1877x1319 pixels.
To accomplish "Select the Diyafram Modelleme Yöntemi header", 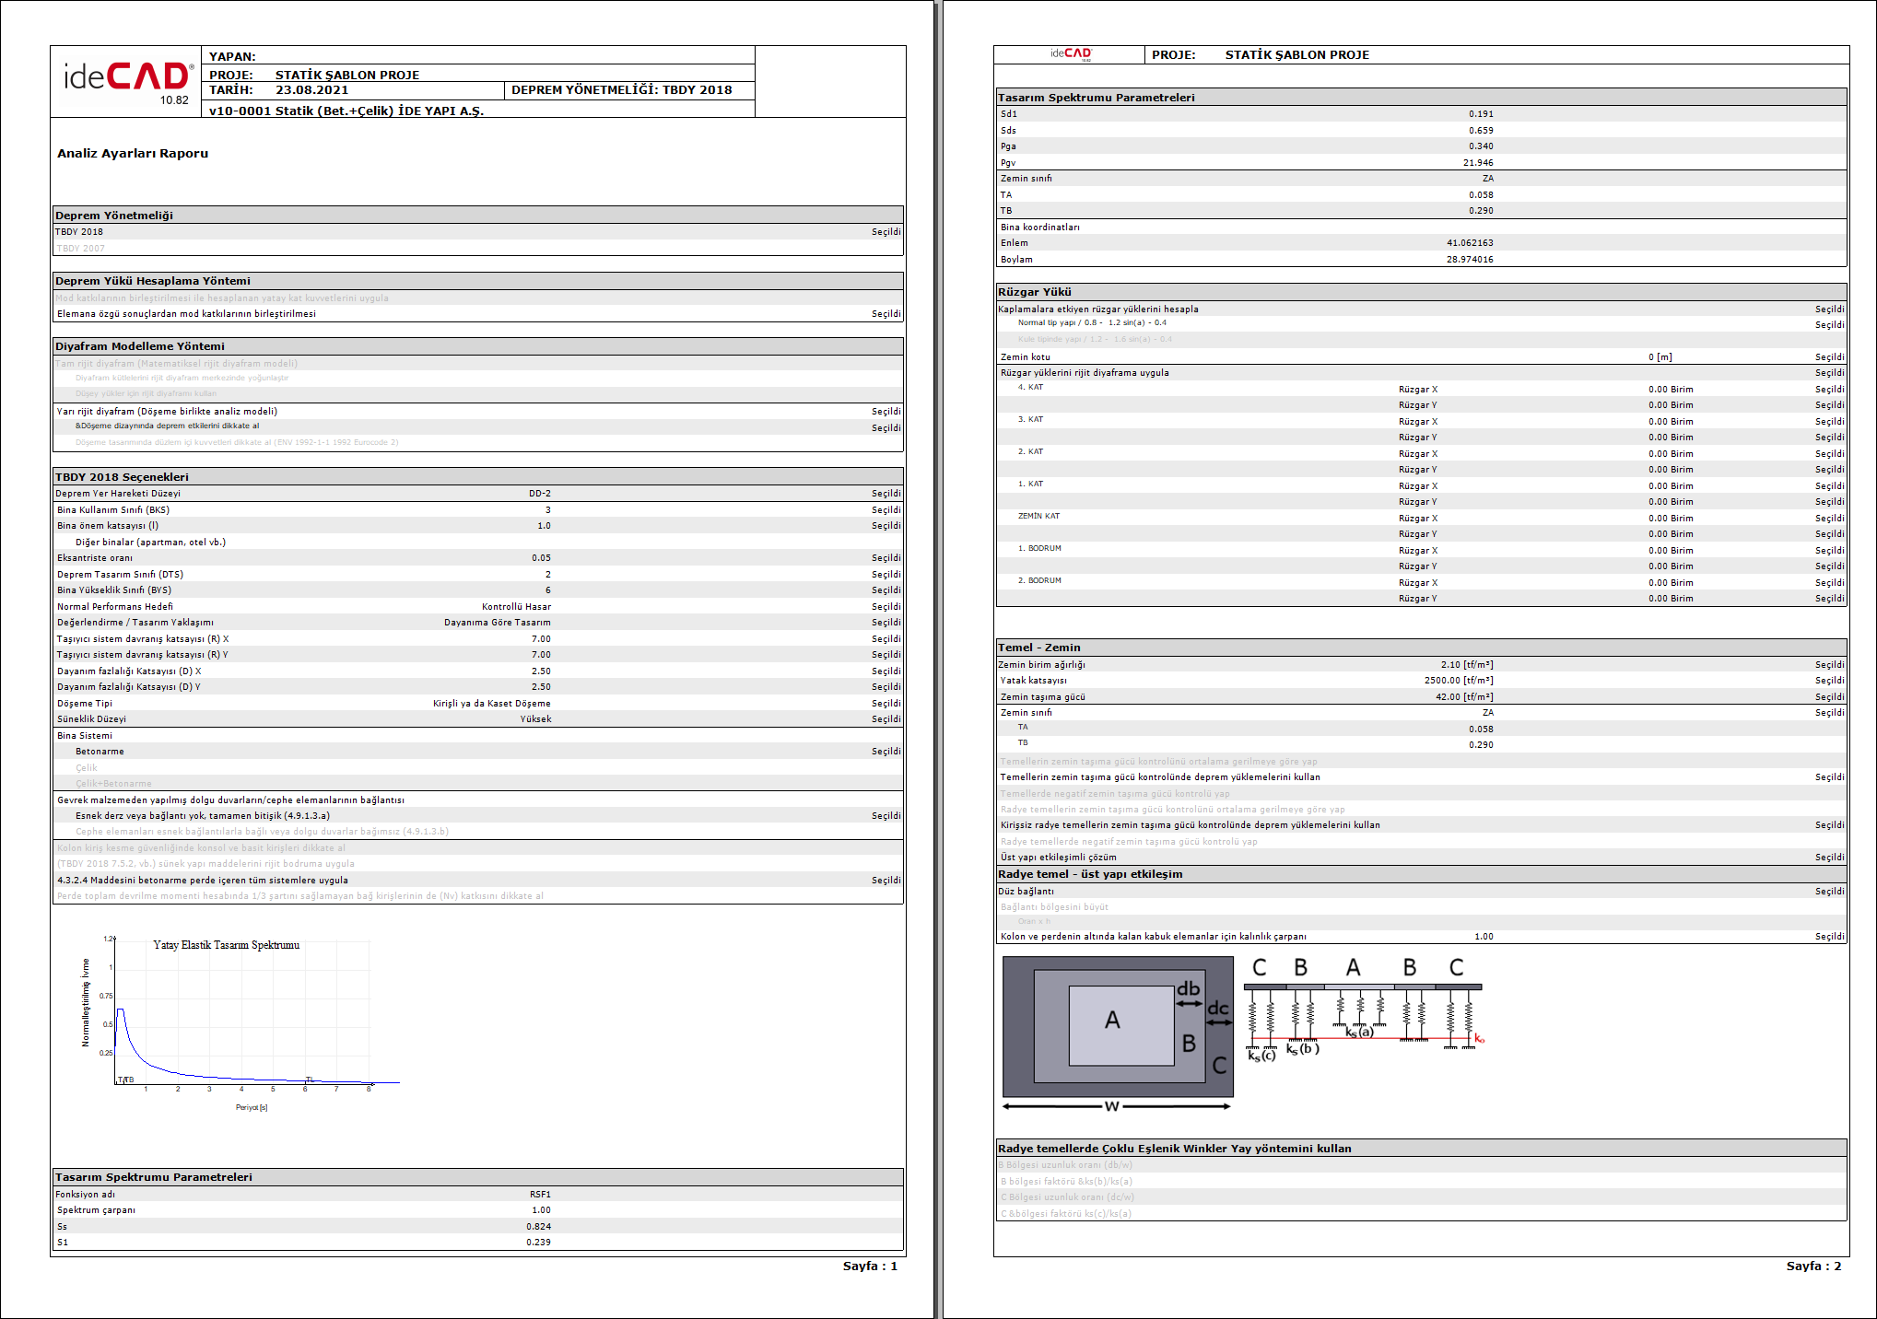I will [140, 346].
